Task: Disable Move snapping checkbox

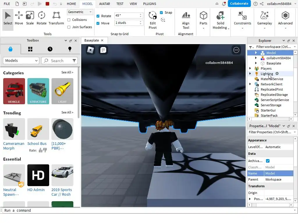Action: pos(98,23)
